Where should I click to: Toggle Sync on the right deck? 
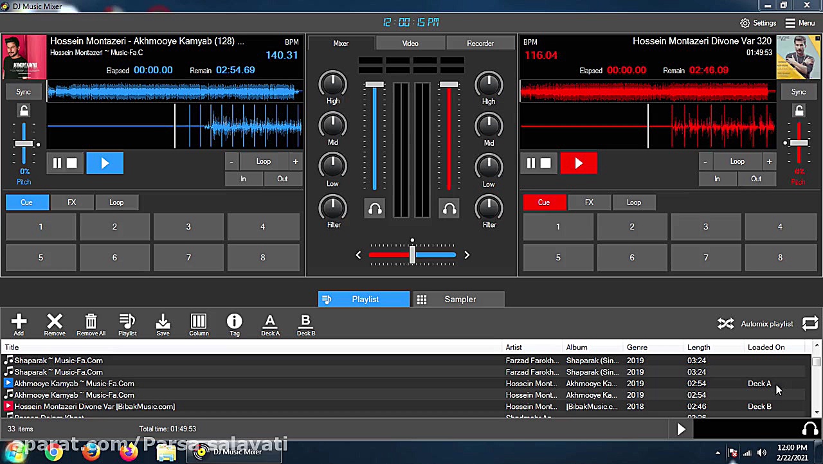798,91
